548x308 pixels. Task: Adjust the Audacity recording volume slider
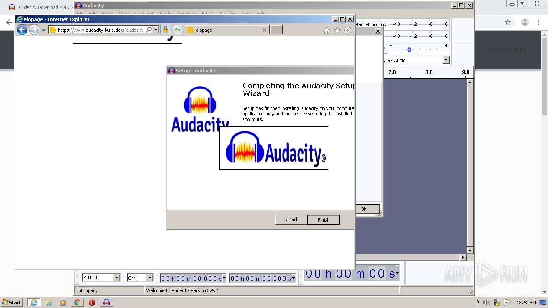[x=409, y=50]
